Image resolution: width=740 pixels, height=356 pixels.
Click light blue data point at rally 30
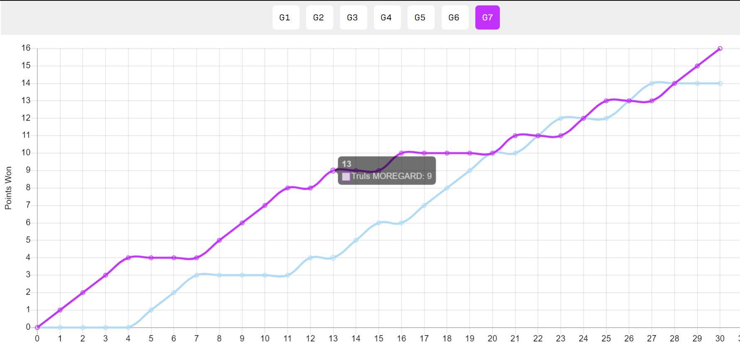720,84
